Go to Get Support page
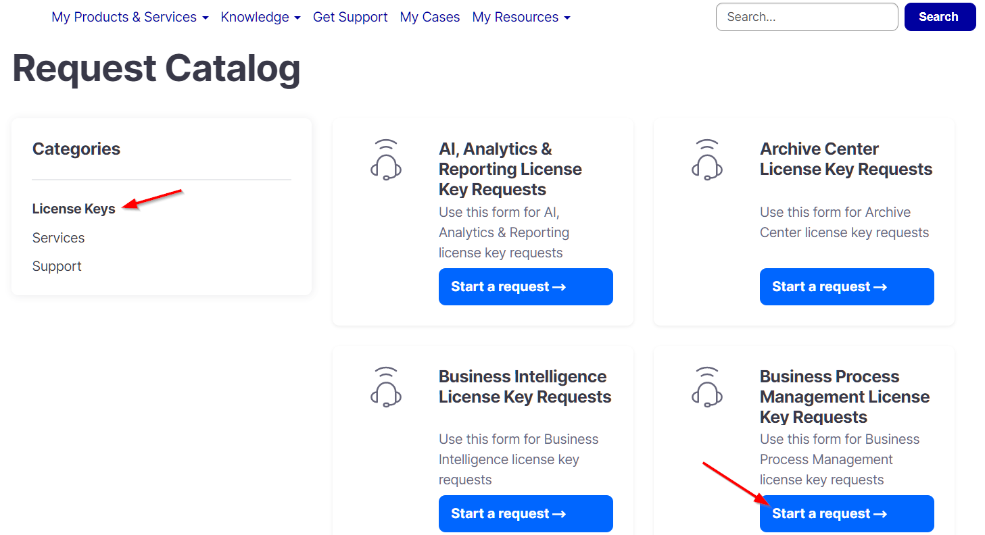This screenshot has width=985, height=535. coord(350,17)
